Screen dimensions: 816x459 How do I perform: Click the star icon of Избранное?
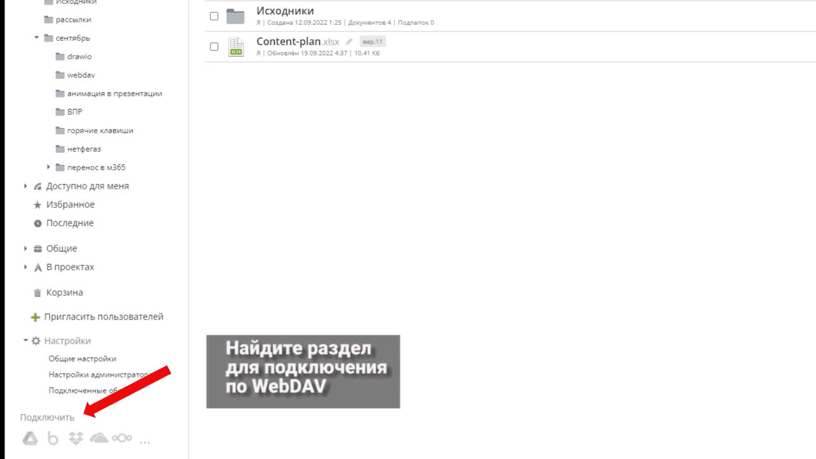pos(38,205)
